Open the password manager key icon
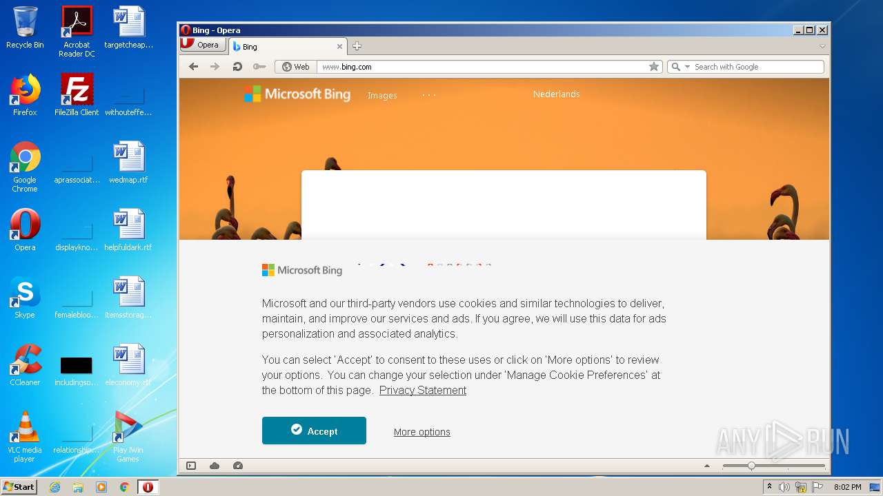 [259, 67]
